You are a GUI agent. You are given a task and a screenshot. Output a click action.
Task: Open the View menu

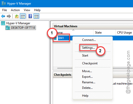click(27, 10)
